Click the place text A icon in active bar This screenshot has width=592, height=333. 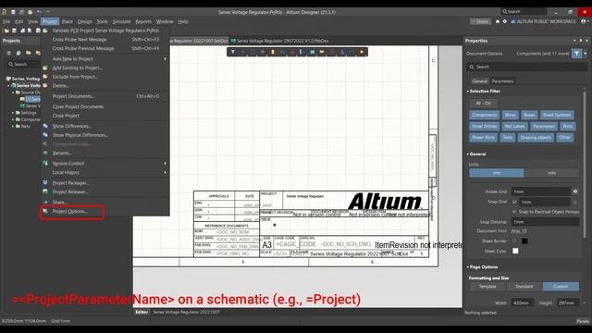(341, 52)
